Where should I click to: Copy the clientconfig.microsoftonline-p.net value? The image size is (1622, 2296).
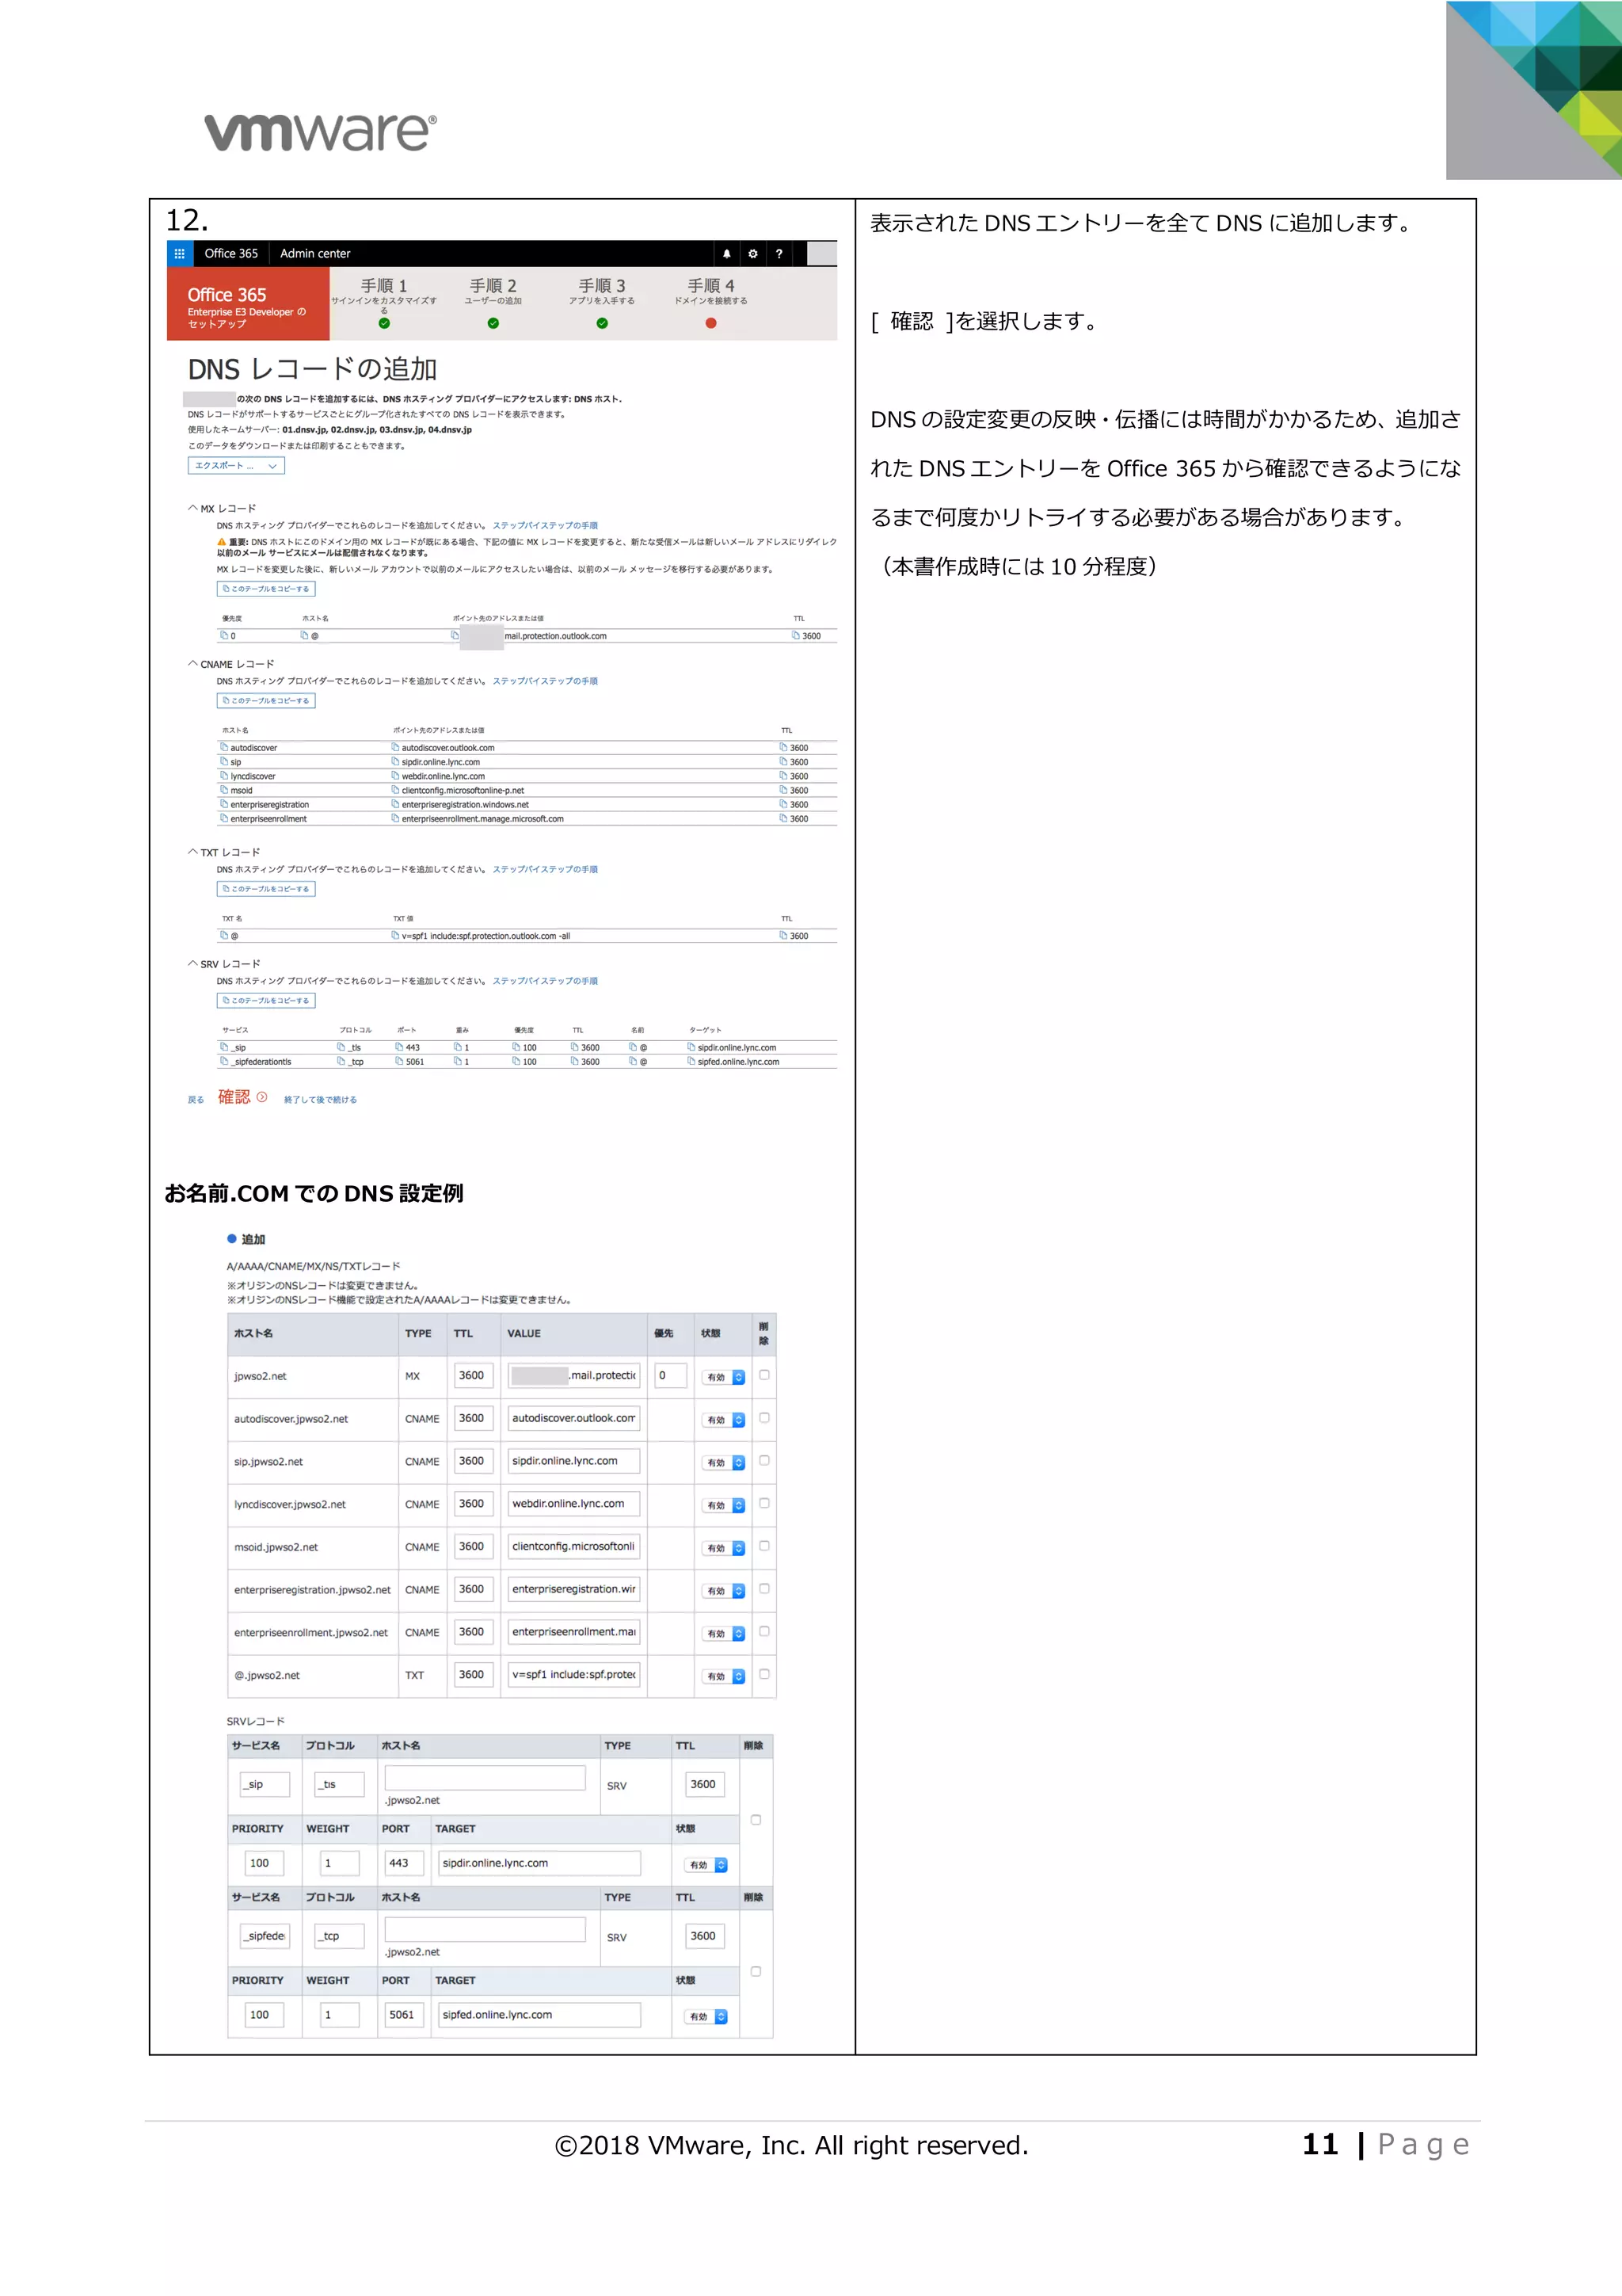pos(396,790)
